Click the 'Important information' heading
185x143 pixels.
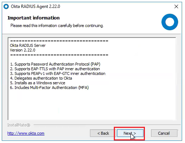34,18
